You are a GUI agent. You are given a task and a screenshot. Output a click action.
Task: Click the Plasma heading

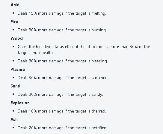pyautogui.click(x=18, y=69)
